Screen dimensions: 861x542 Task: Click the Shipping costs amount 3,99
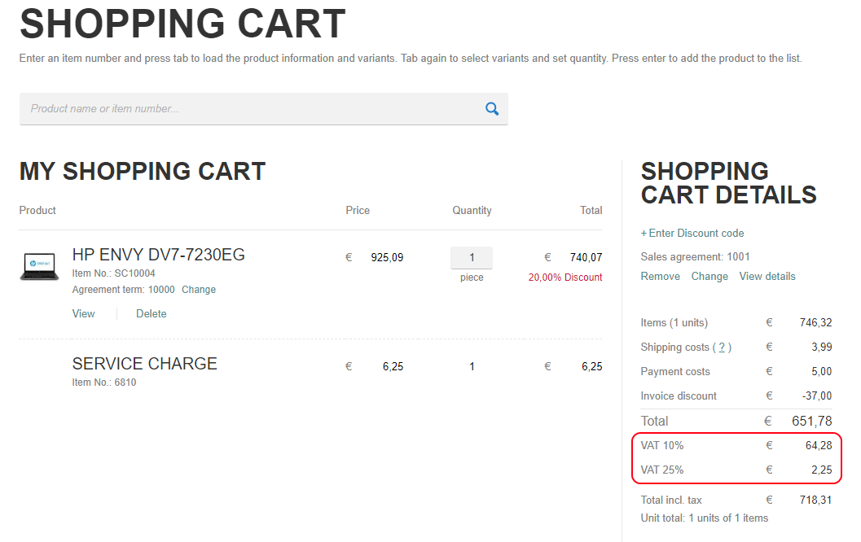point(822,347)
